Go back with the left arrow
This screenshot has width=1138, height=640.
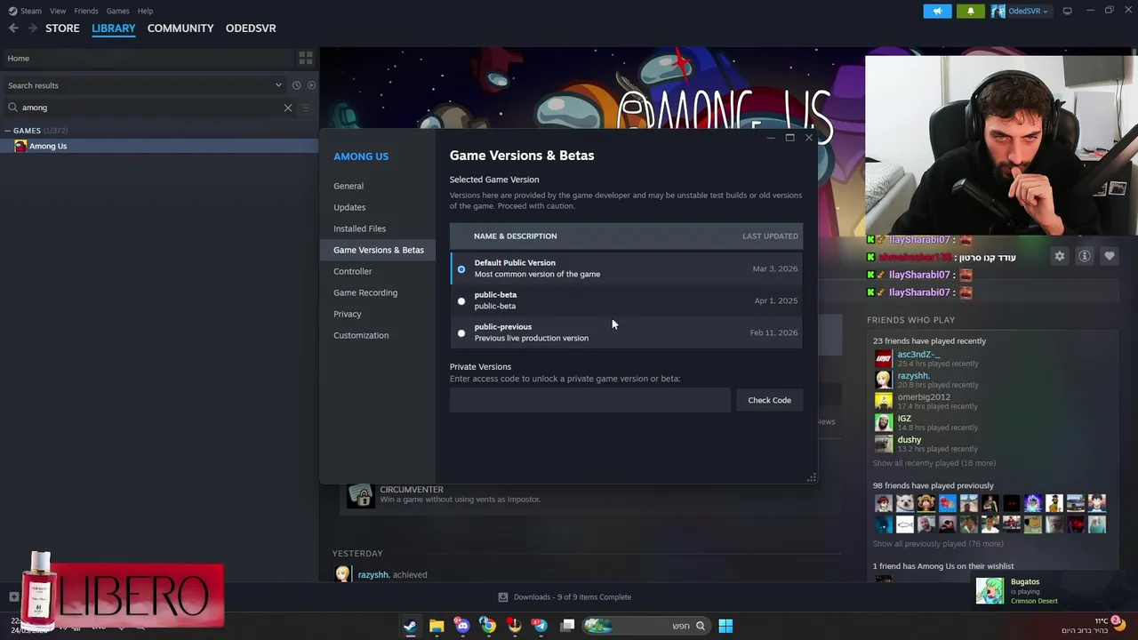(x=13, y=28)
